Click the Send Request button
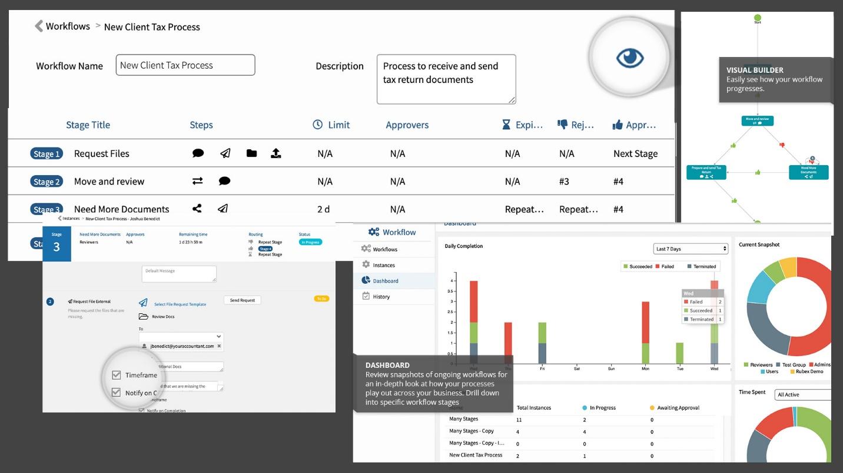This screenshot has width=843, height=473. [x=243, y=300]
